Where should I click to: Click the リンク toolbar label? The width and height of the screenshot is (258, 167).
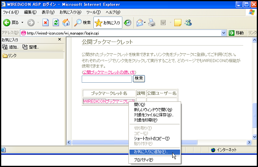[x=252, y=33]
